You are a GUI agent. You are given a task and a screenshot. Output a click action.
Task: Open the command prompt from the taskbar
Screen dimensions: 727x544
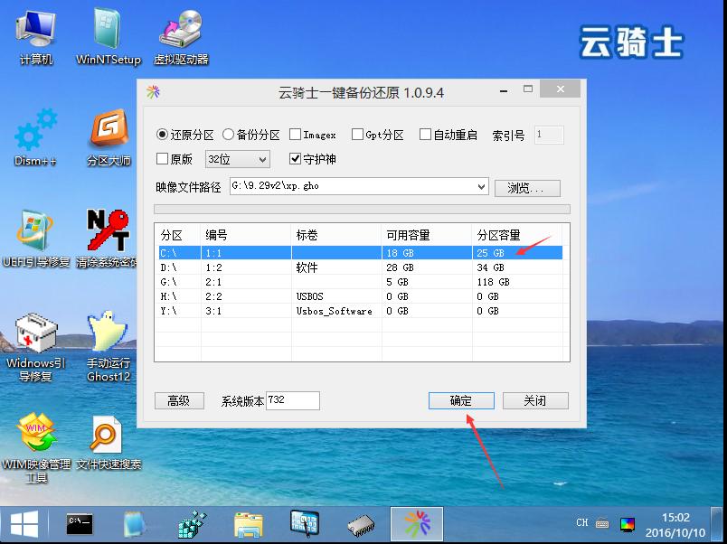[79, 522]
